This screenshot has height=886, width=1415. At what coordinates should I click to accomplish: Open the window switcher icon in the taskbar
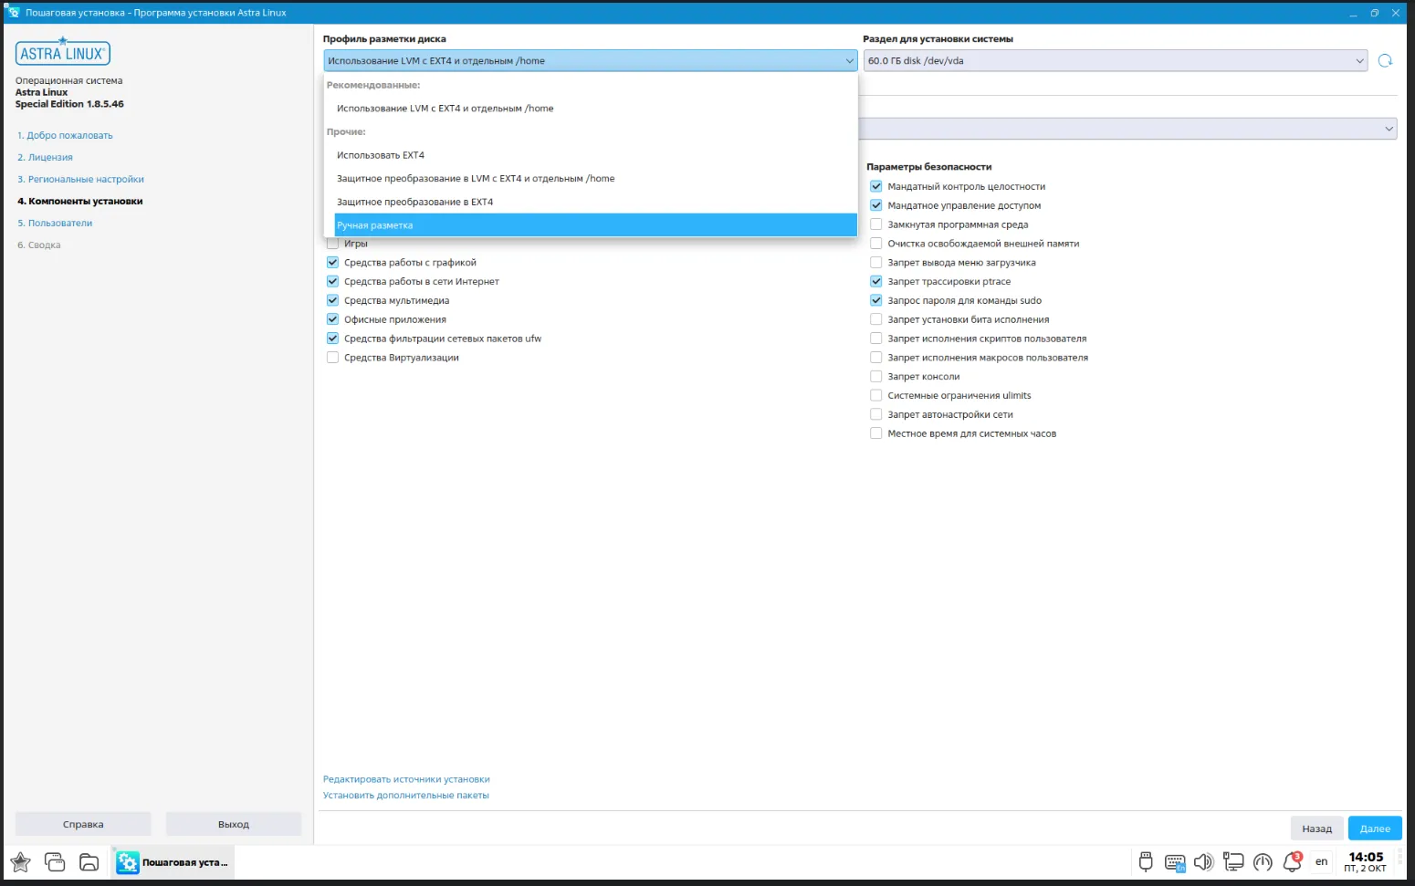55,861
